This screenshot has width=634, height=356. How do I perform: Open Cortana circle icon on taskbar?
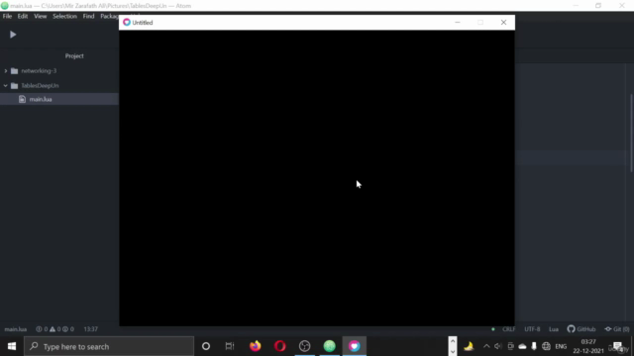[206, 346]
